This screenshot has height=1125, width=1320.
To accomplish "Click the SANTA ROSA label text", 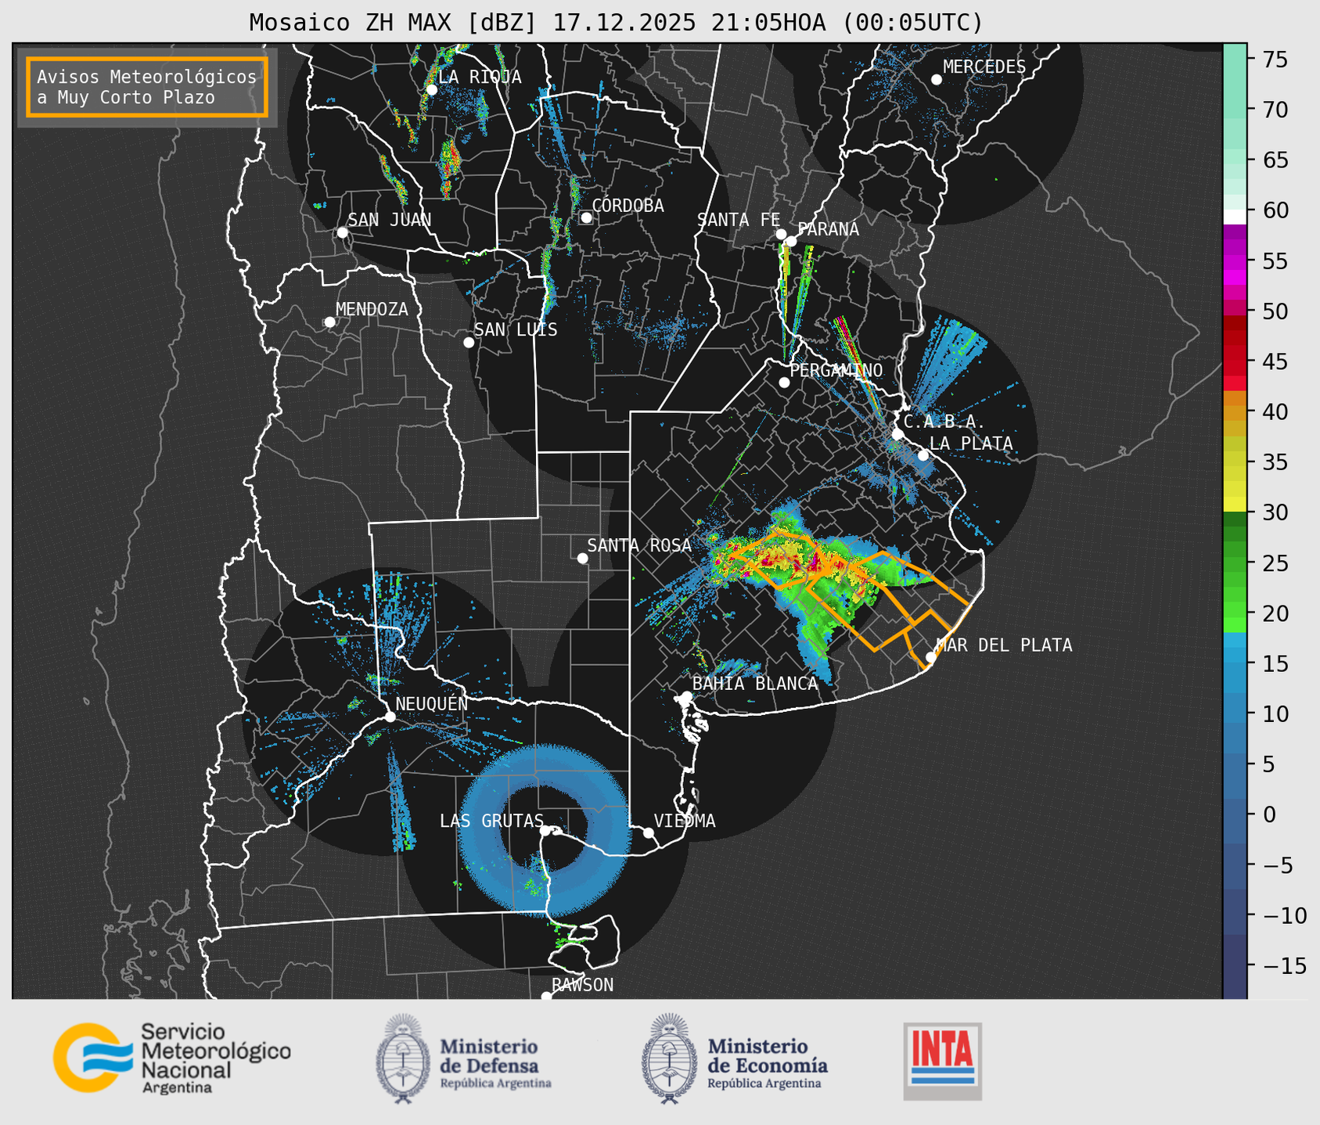I will (x=639, y=545).
